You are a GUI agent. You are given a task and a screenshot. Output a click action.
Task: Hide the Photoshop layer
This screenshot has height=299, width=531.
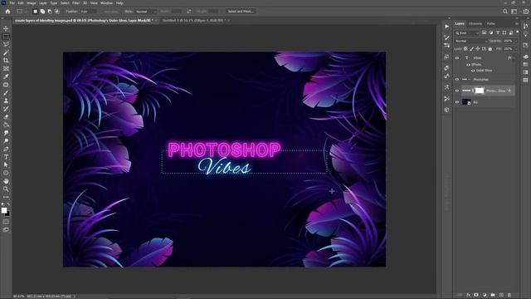pyautogui.click(x=457, y=80)
